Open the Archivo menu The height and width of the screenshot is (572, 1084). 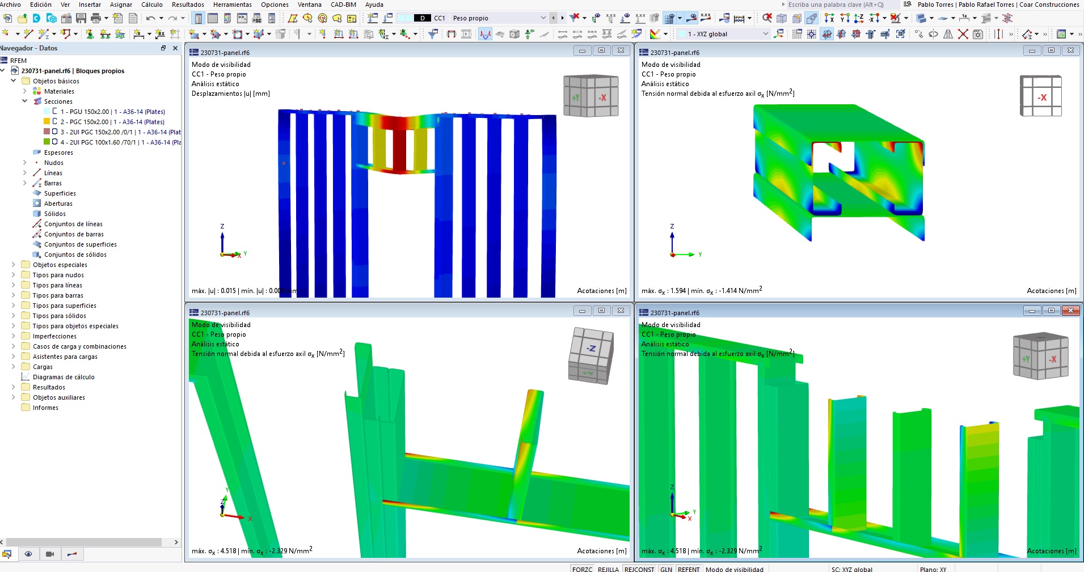[10, 5]
